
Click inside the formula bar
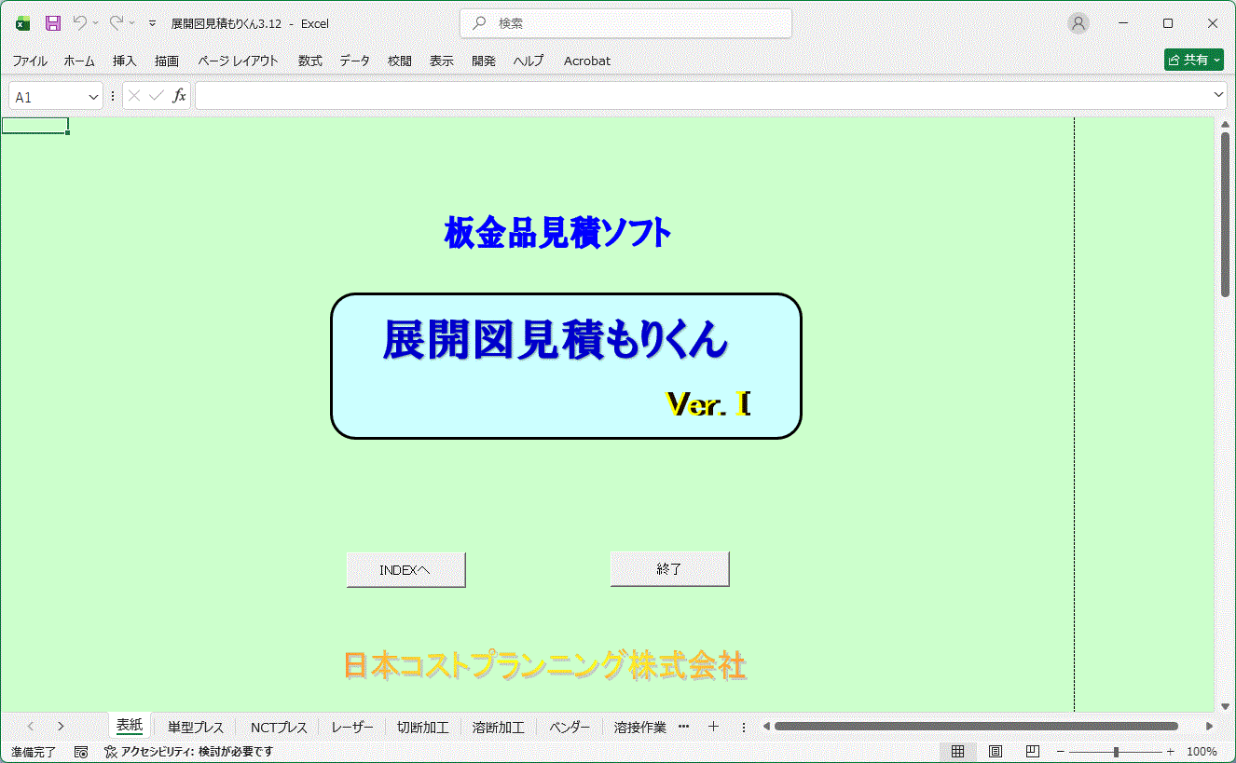point(704,96)
